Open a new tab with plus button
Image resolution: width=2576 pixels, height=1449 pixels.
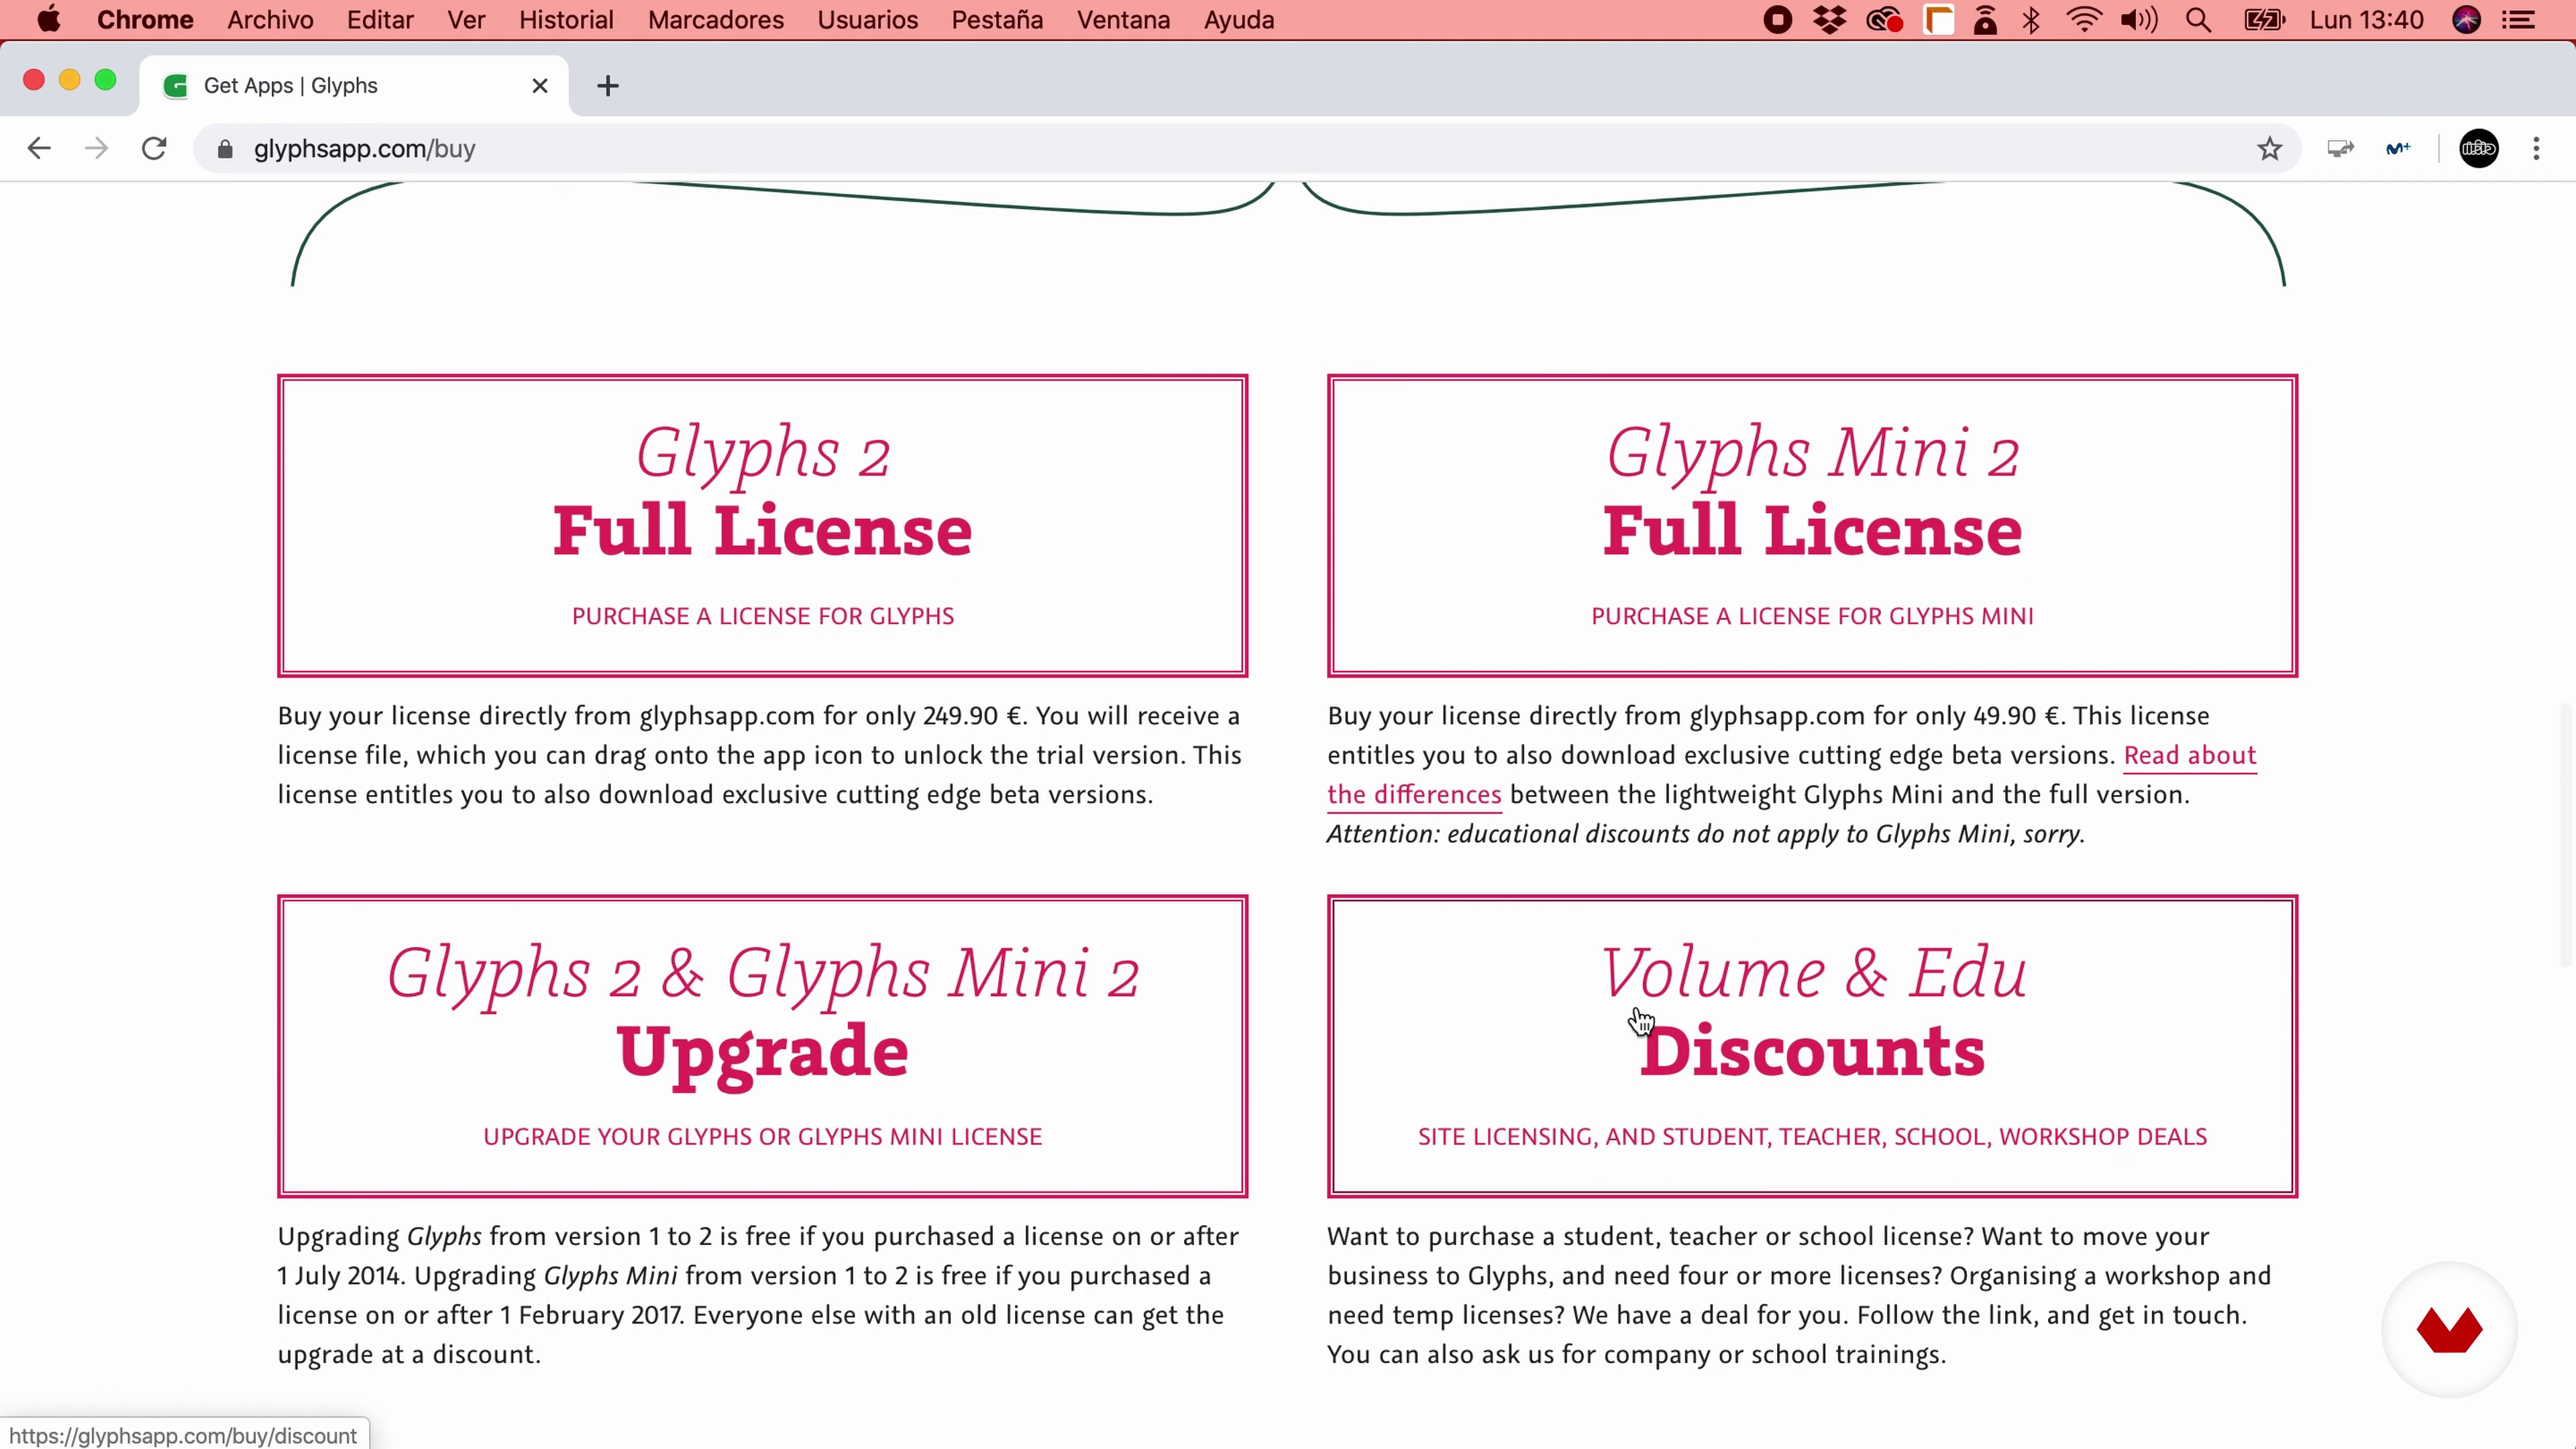point(607,86)
